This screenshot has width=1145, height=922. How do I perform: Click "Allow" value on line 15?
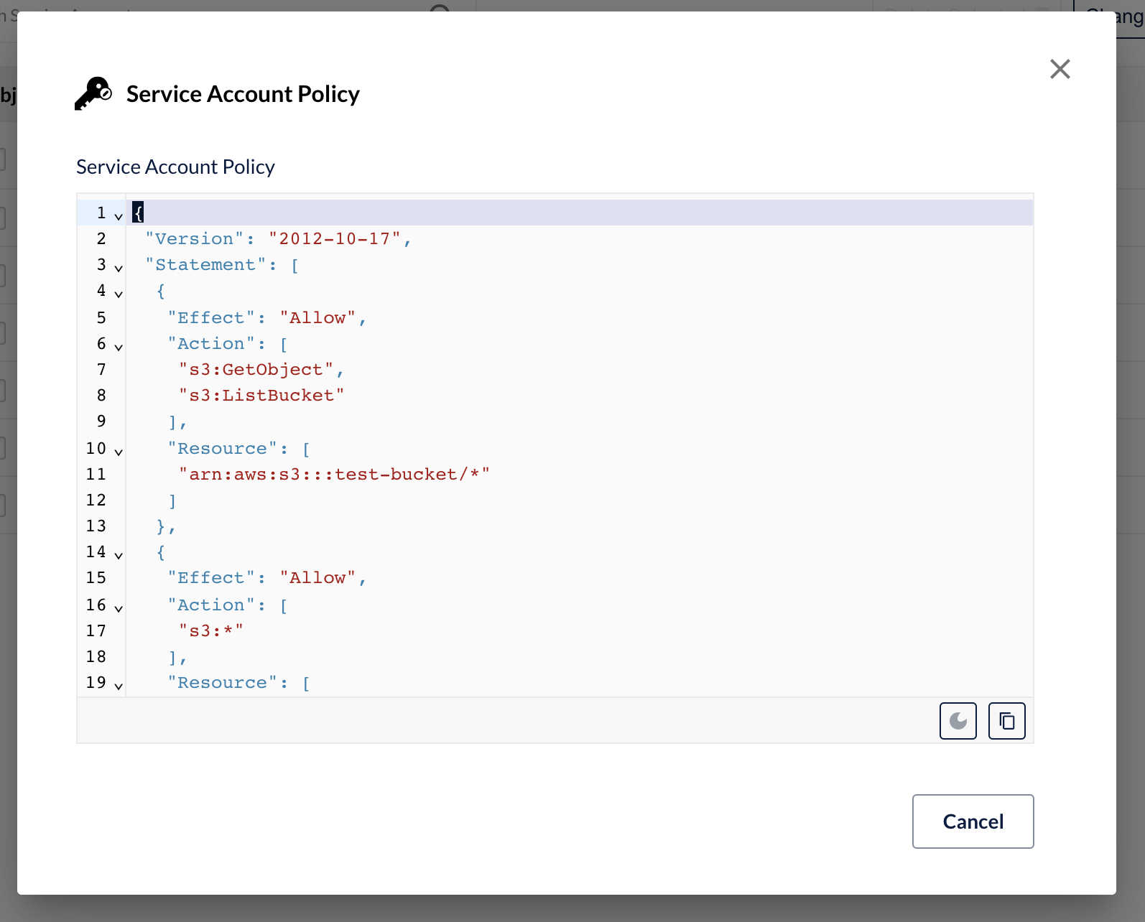(x=317, y=577)
